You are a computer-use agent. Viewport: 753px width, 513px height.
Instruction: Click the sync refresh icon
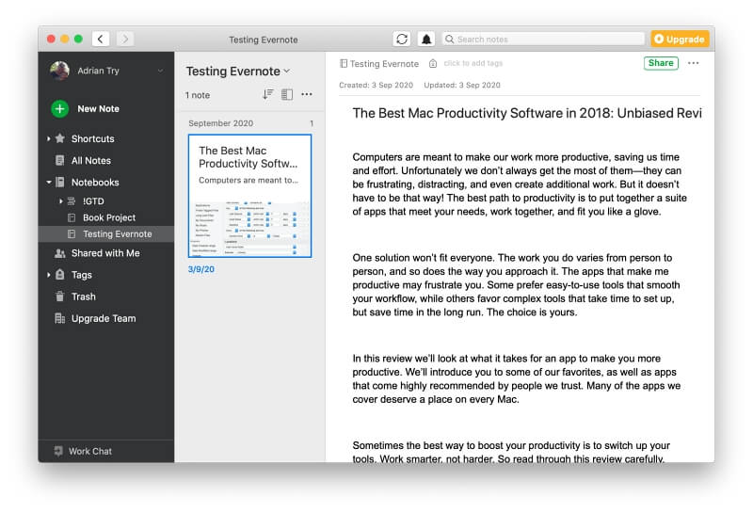[402, 39]
